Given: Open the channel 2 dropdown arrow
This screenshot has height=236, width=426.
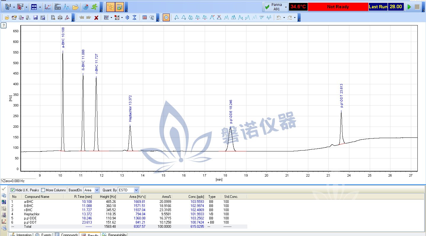Looking at the screenshot, I should tap(26, 7).
